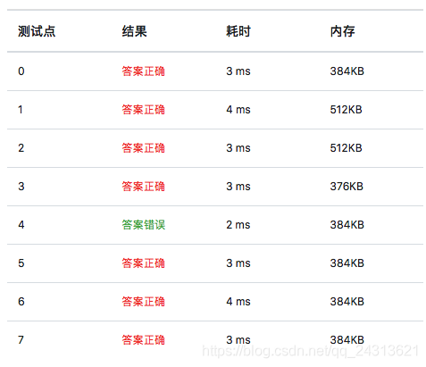Click the 测试点 column header

[37, 31]
